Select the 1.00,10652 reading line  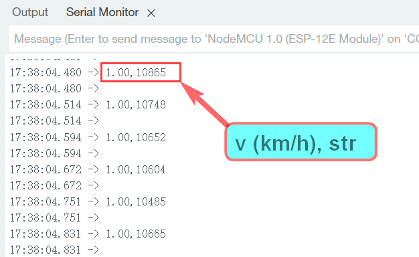click(x=88, y=137)
